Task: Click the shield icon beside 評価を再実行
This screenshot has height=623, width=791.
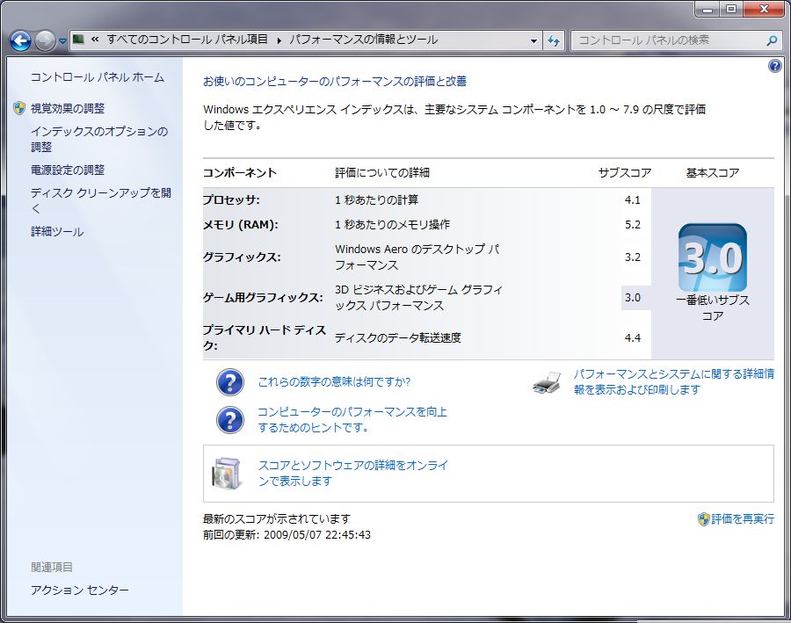Action: click(704, 519)
